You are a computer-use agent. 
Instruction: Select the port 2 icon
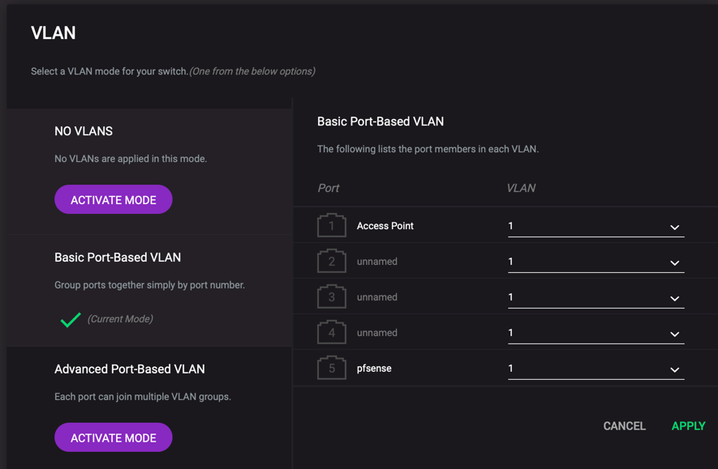pyautogui.click(x=331, y=261)
